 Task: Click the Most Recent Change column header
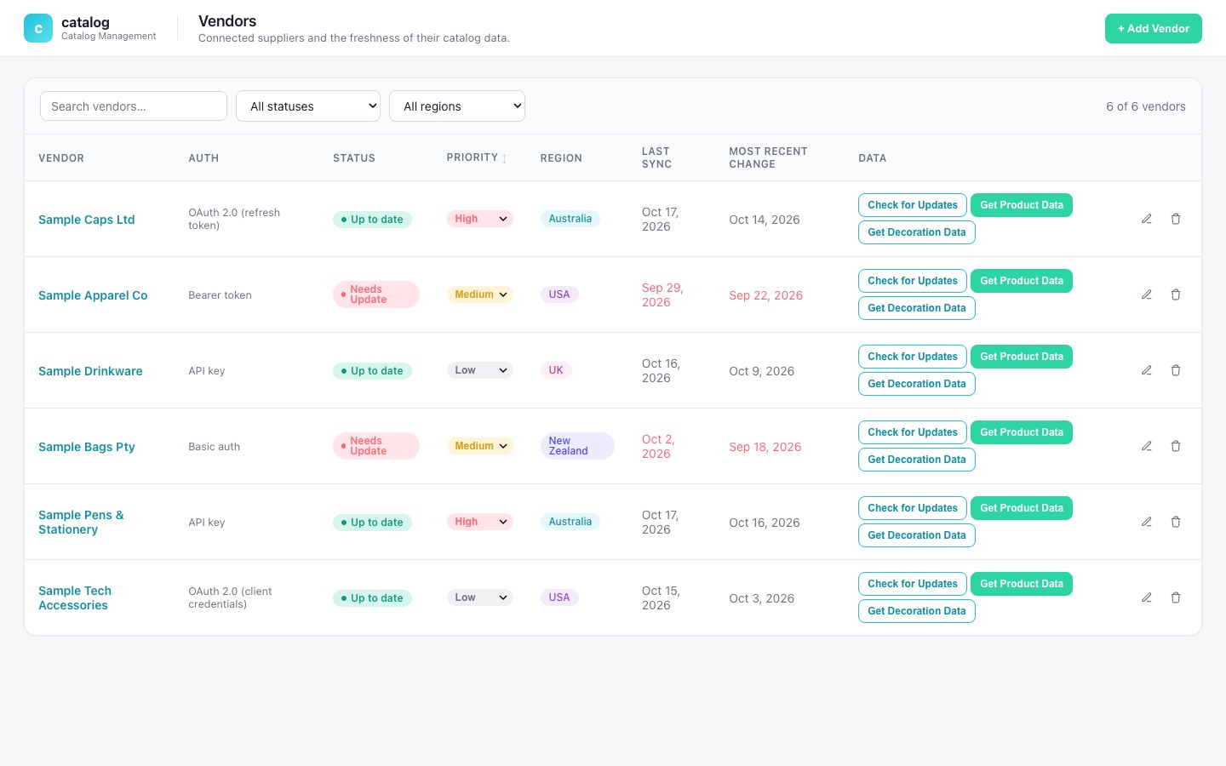click(768, 157)
